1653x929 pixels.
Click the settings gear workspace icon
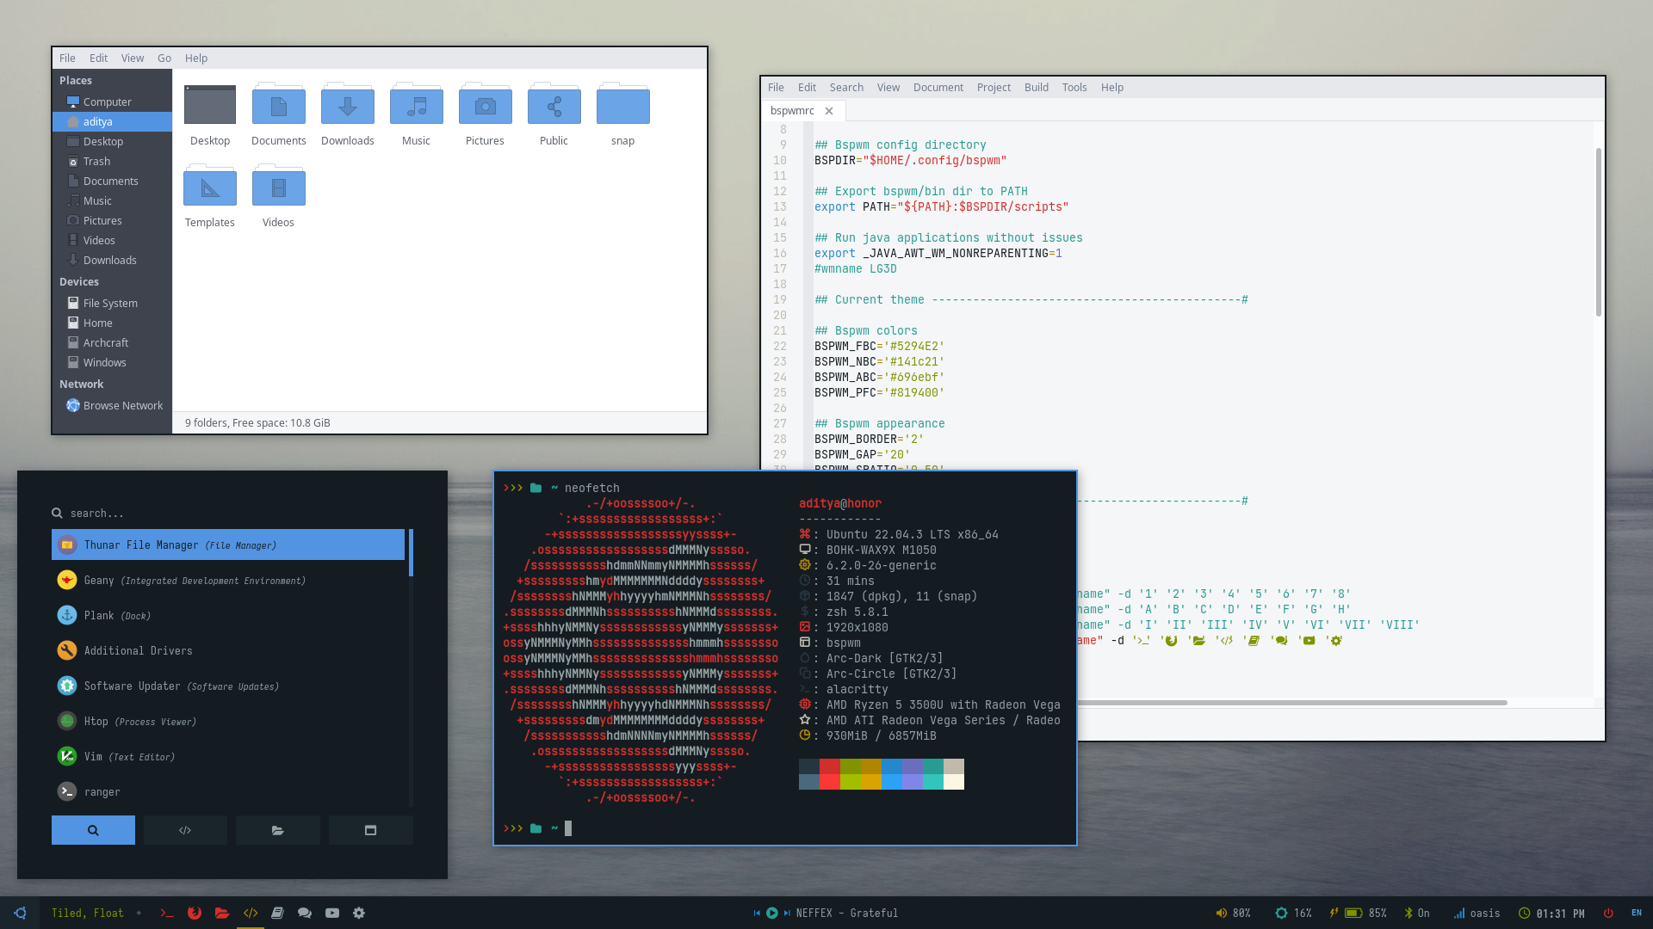click(359, 913)
